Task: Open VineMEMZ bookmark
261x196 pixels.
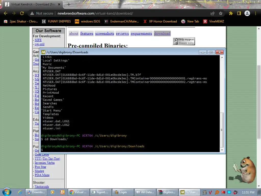Action: pyautogui.click(x=214, y=21)
